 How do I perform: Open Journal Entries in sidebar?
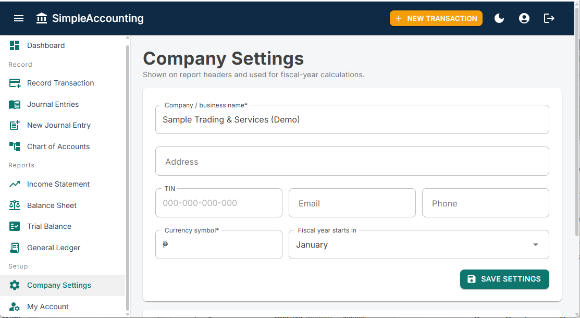tap(62, 104)
